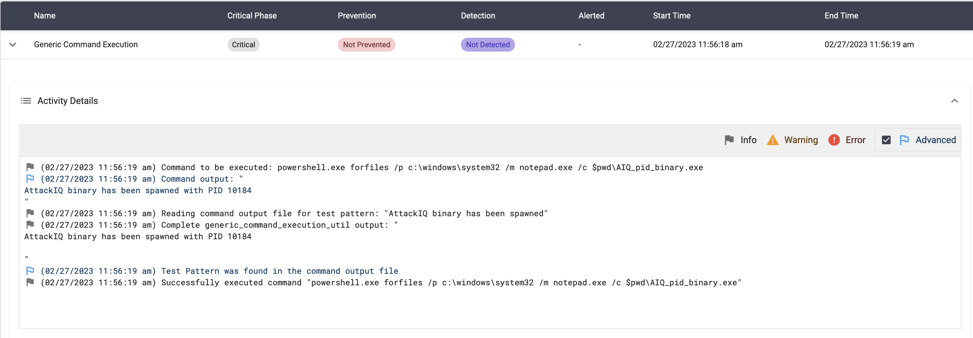Click flag icon beside 'Successfully executed command' log

(30, 282)
